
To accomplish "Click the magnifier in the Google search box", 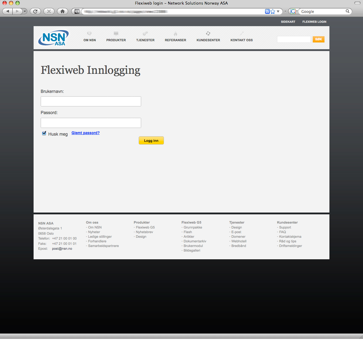I will (x=347, y=11).
